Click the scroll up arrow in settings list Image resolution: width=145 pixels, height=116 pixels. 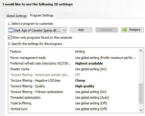[141, 51]
